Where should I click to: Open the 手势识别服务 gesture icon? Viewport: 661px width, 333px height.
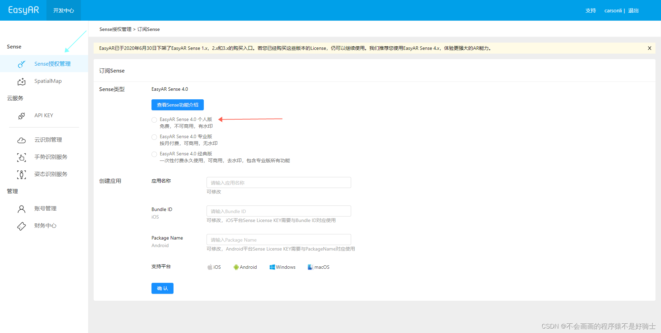(x=21, y=157)
